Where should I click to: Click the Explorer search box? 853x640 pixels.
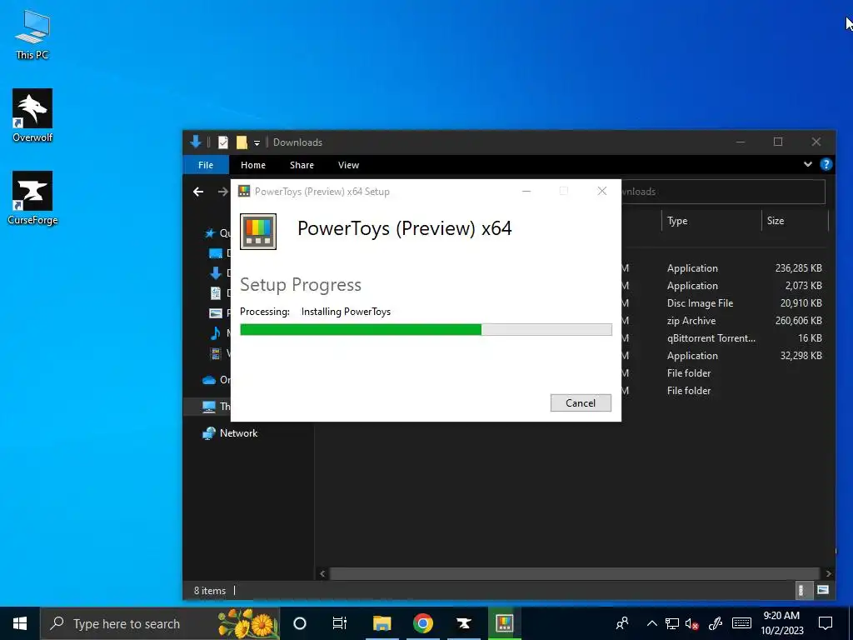[723, 192]
